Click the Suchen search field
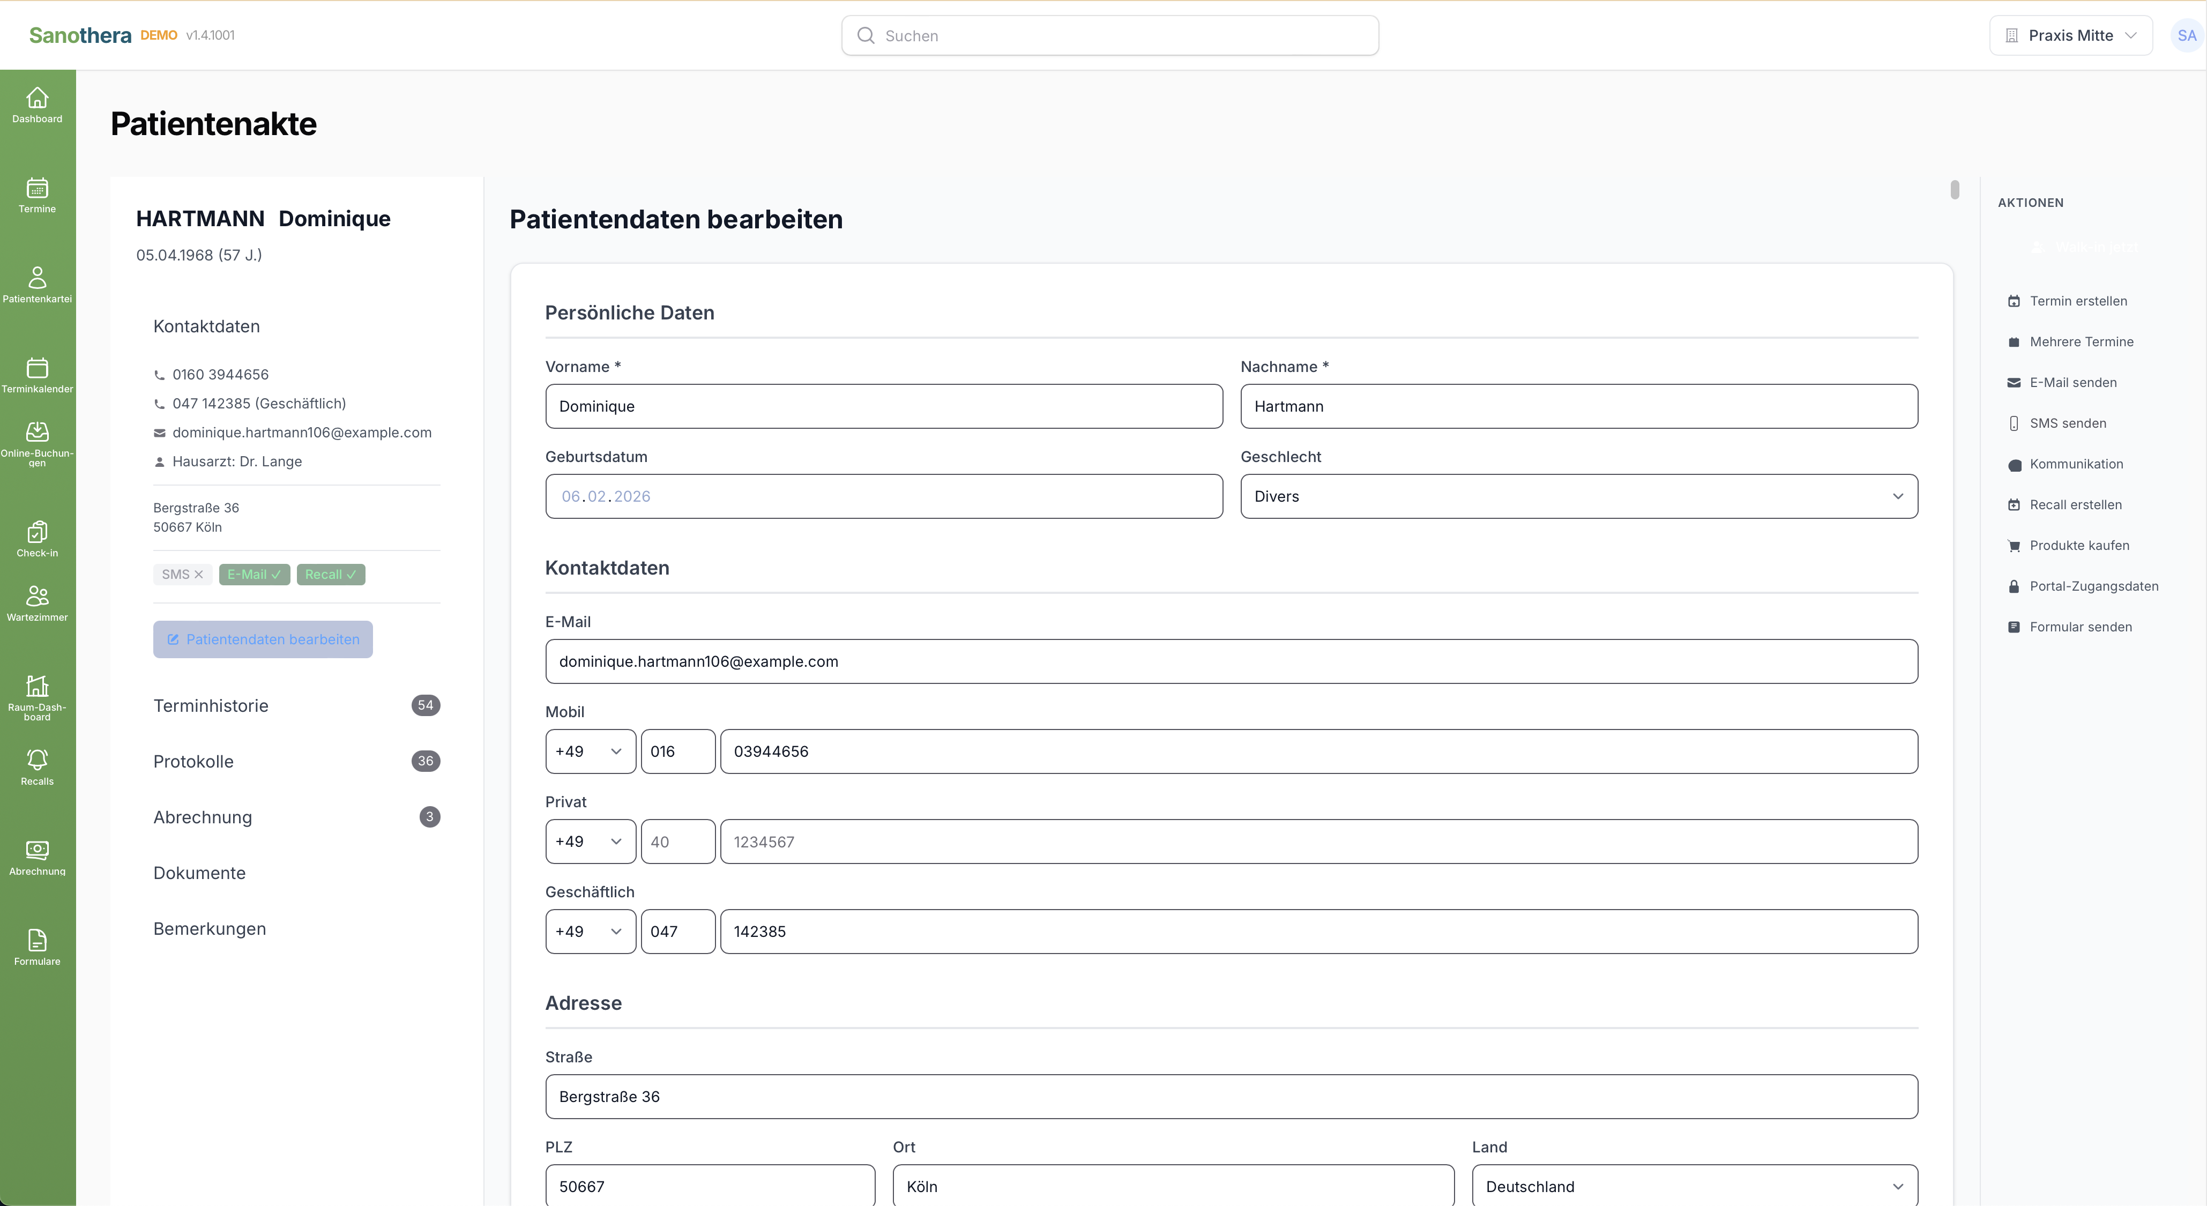 [1109, 35]
